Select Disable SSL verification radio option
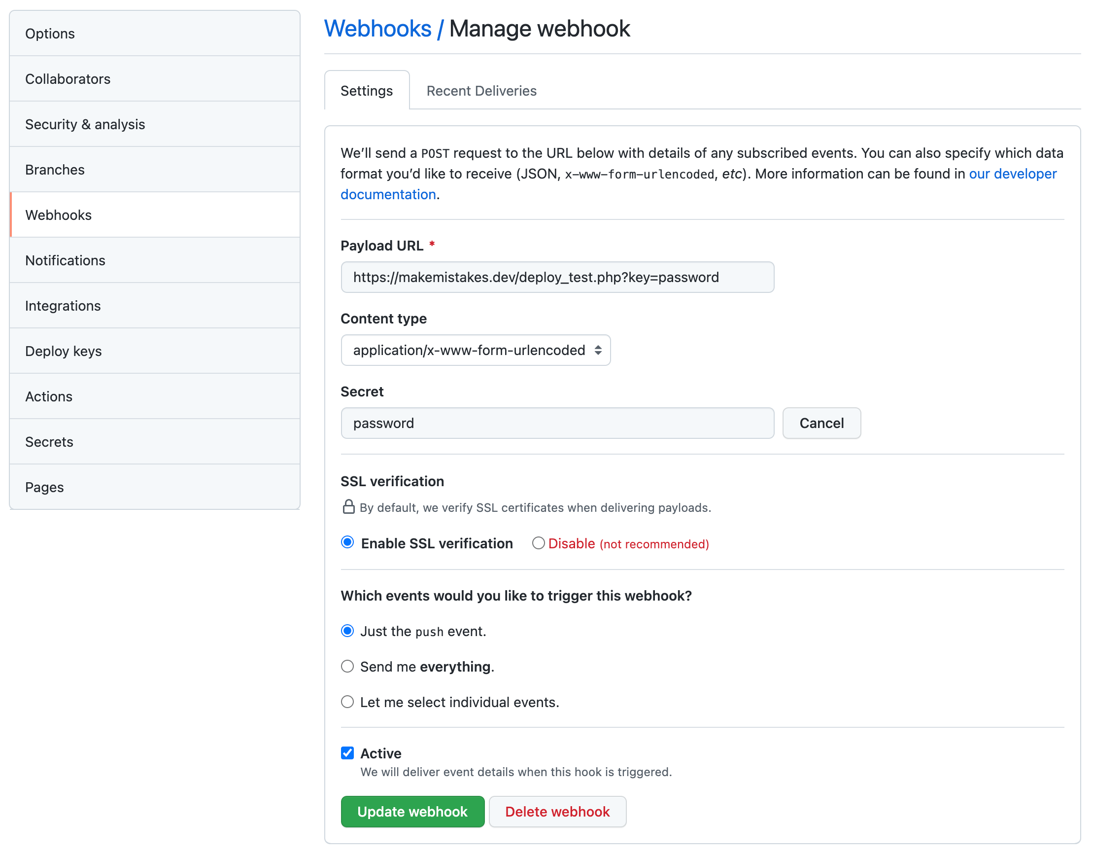 click(539, 543)
